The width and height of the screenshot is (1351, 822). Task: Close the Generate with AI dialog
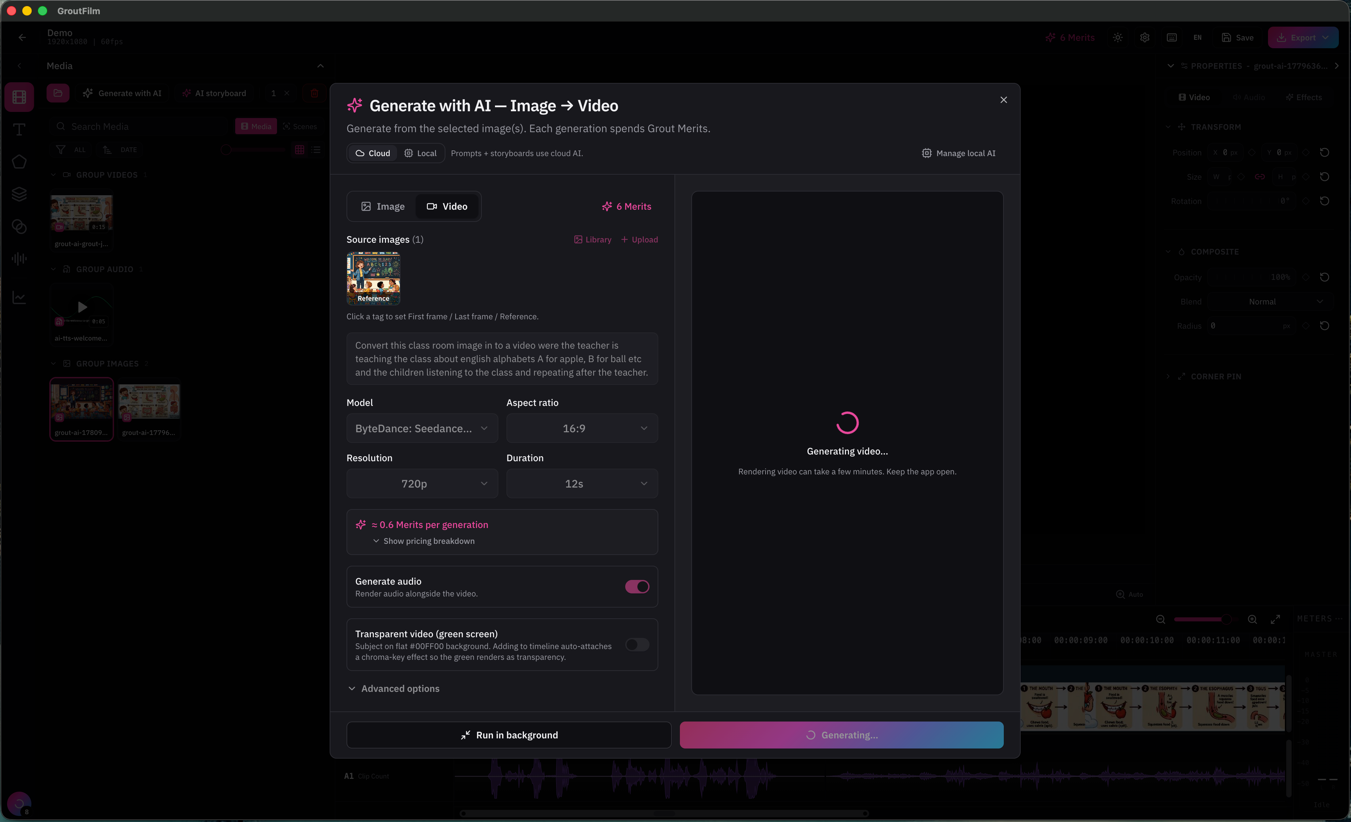pos(1003,100)
